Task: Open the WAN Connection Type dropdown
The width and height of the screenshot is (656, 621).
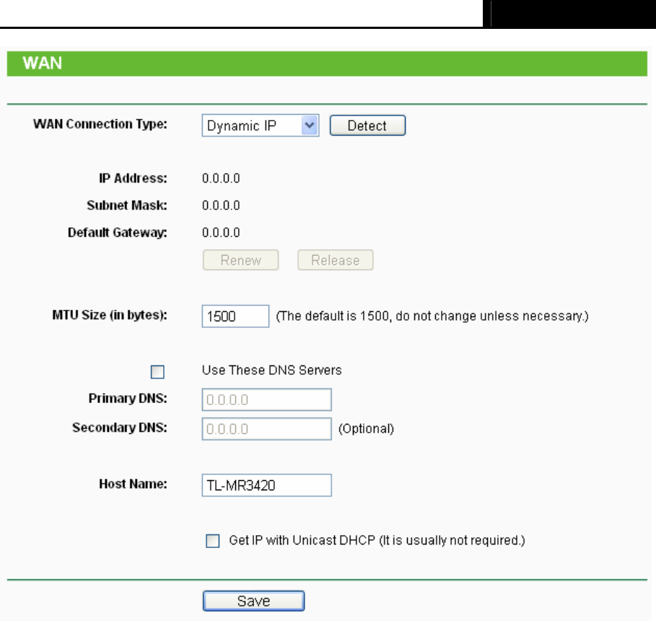Action: [x=261, y=126]
